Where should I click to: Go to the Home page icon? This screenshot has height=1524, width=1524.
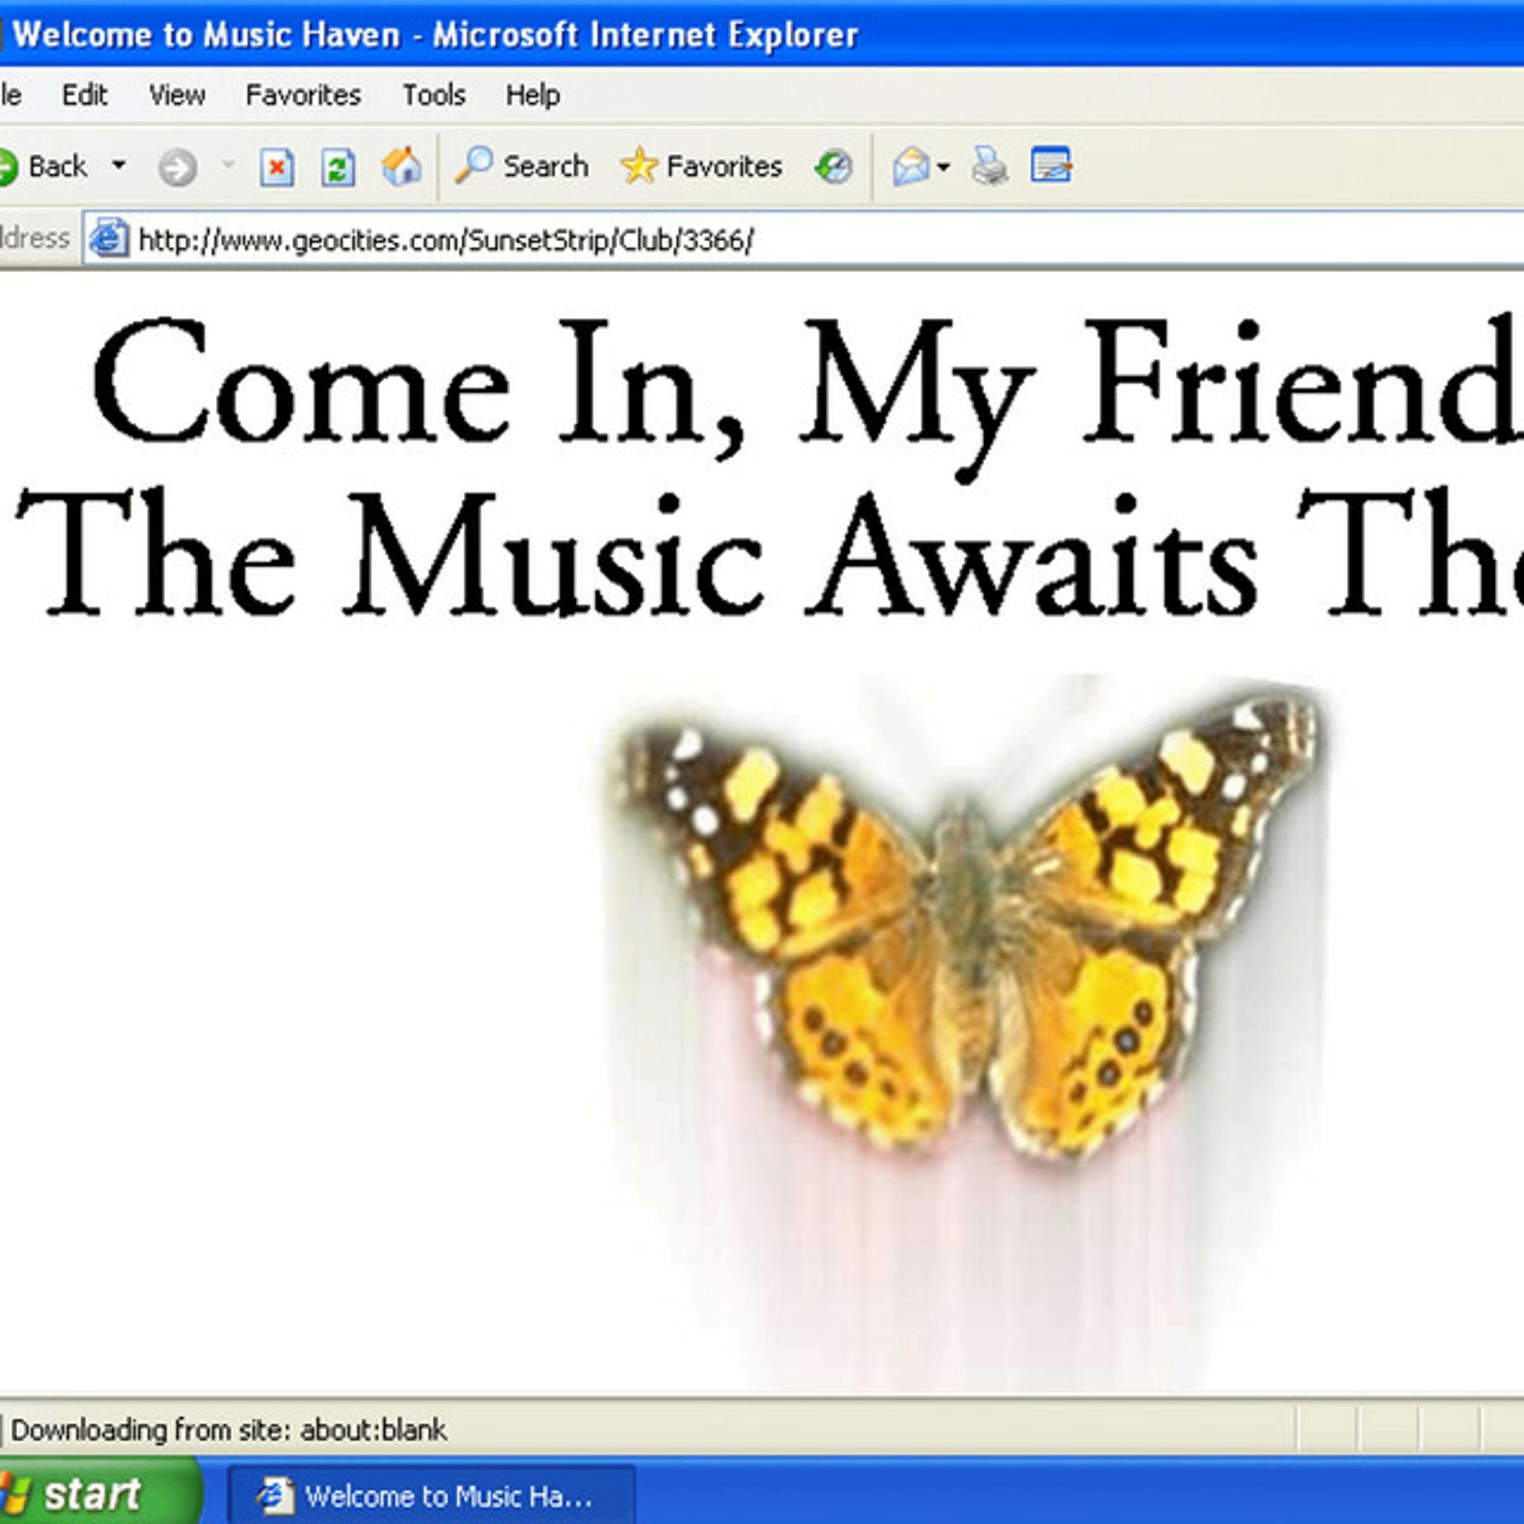(x=401, y=167)
